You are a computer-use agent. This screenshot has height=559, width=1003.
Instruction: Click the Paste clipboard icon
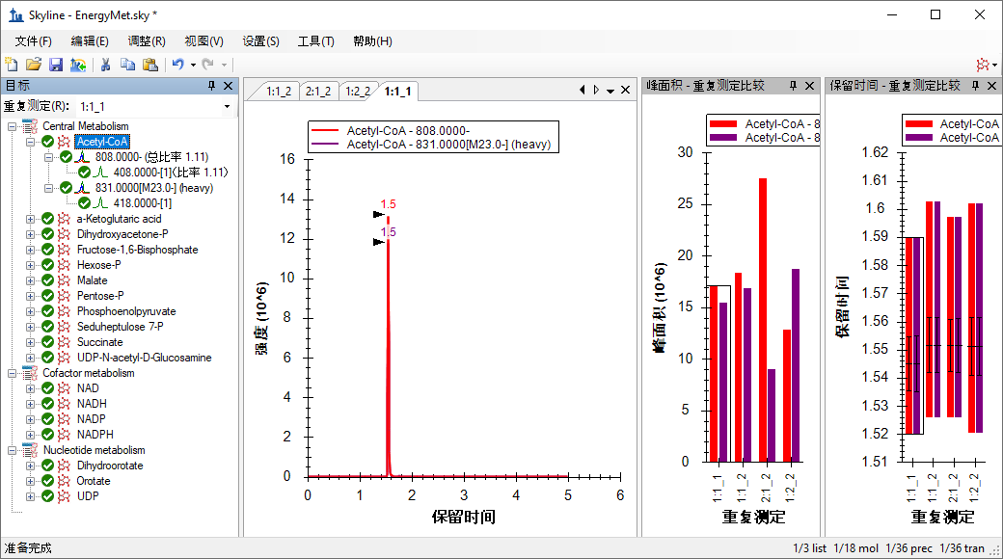149,65
